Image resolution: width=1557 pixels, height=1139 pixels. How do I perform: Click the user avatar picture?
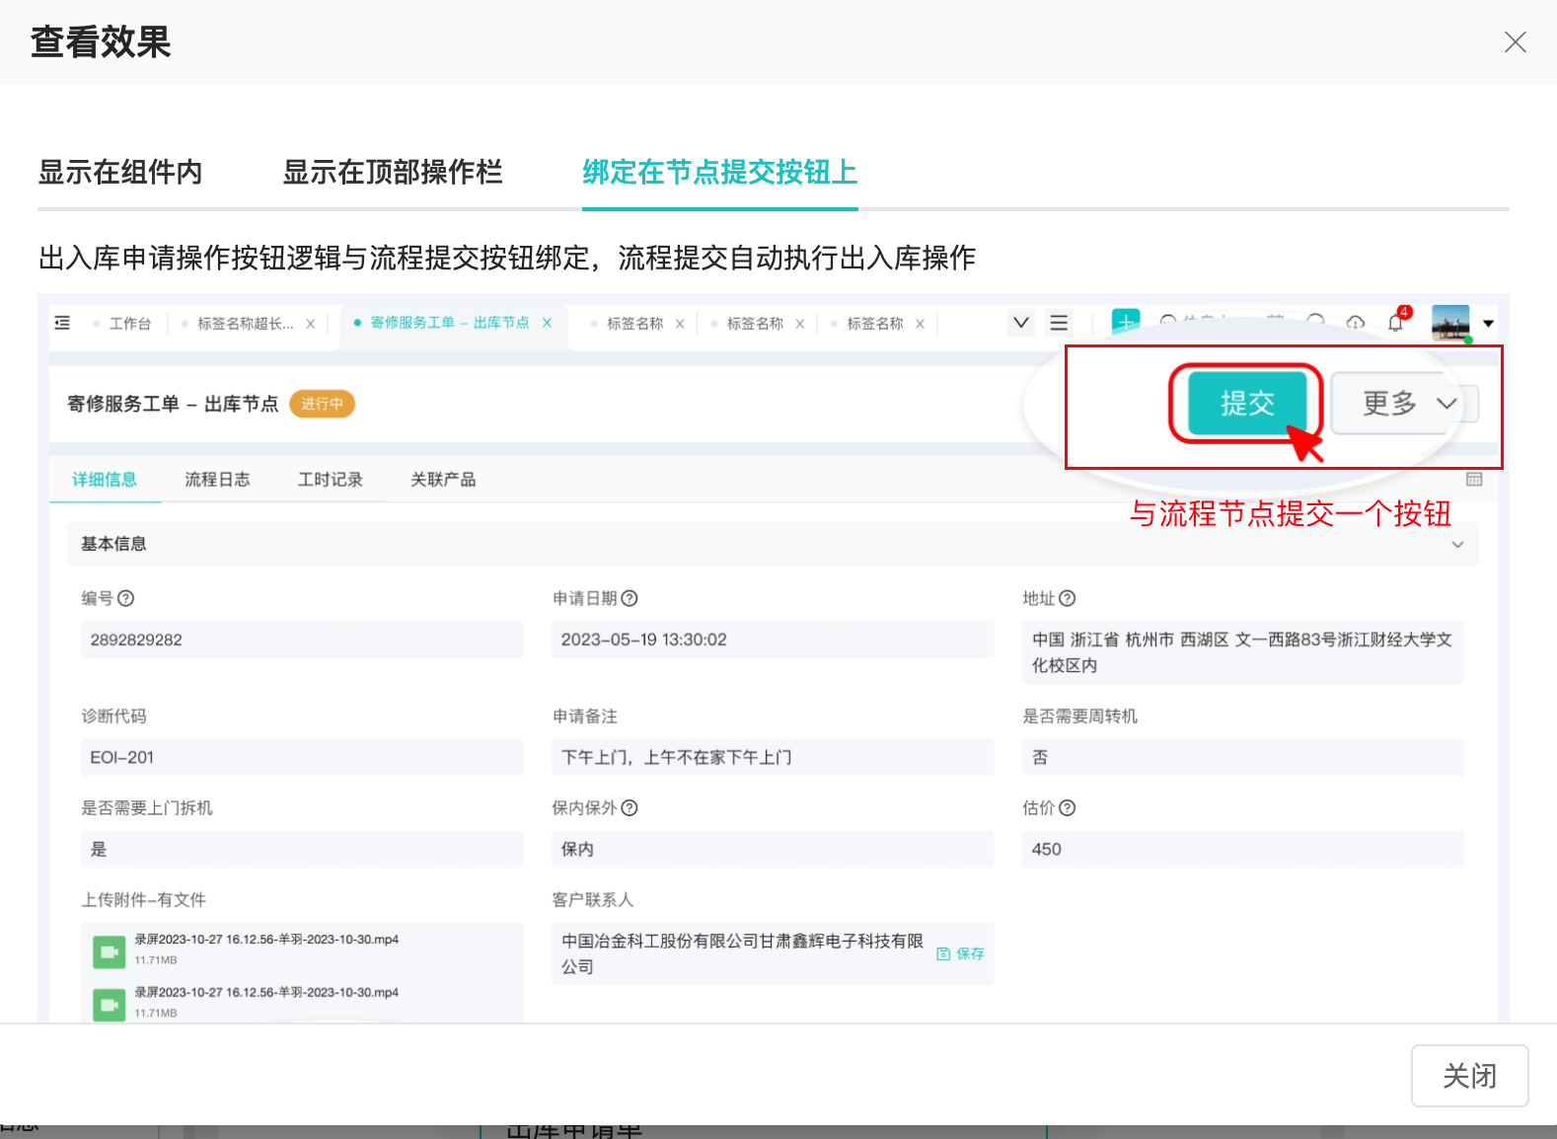click(x=1450, y=323)
